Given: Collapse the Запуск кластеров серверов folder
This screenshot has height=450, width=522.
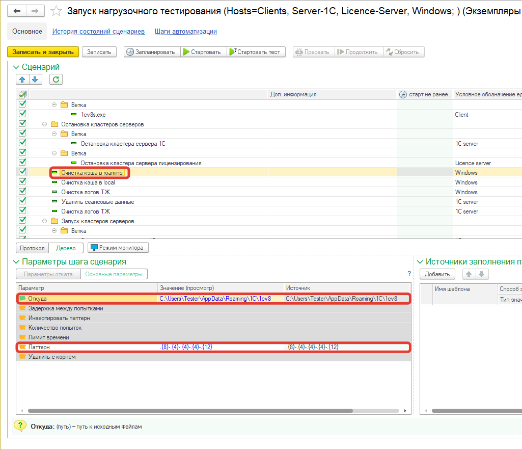Looking at the screenshot, I should (x=44, y=221).
